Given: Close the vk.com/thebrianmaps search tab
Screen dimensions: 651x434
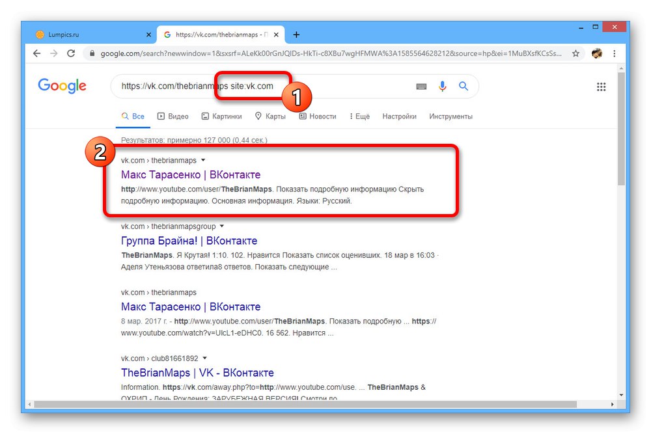Looking at the screenshot, I should (276, 35).
